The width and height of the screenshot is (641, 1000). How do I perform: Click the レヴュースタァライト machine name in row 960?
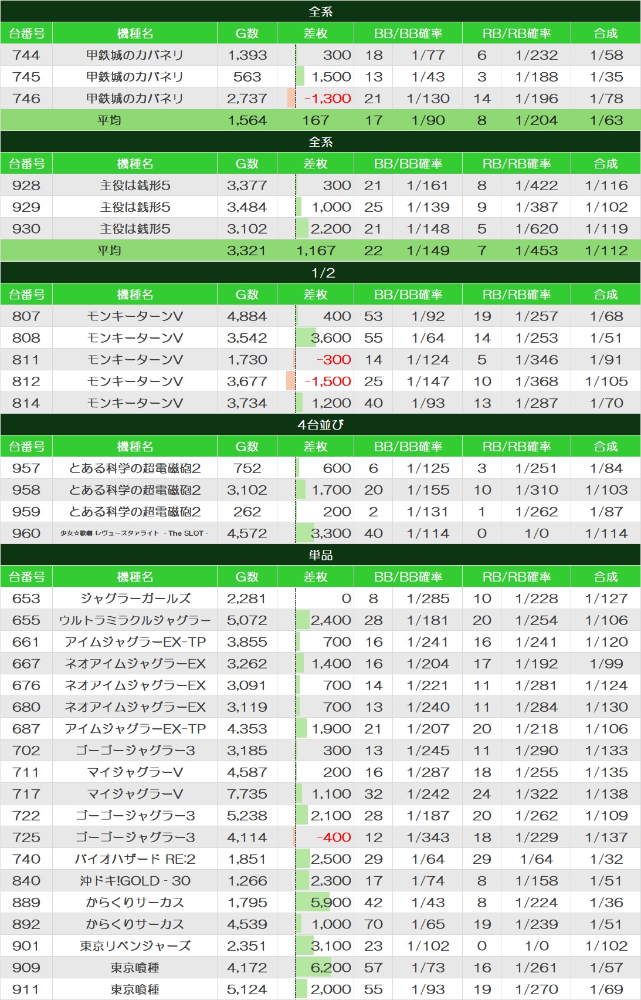(135, 533)
